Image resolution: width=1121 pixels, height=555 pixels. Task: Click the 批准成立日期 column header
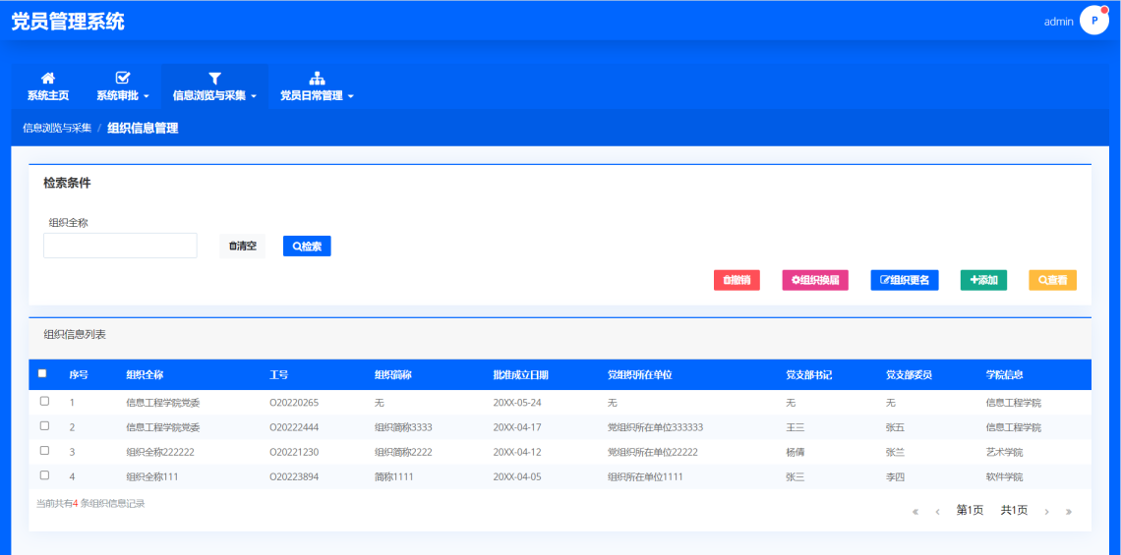[x=521, y=374]
